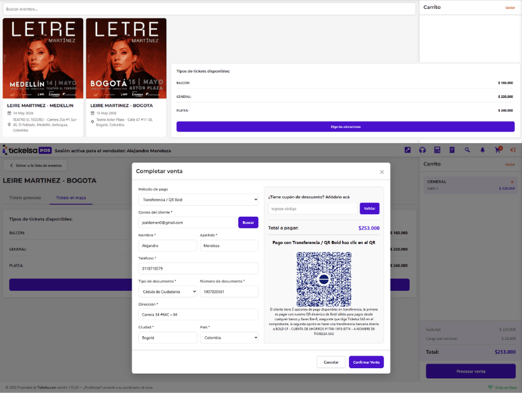The image size is (522, 393).
Task: Click the red logout icon
Action: pyautogui.click(x=512, y=150)
